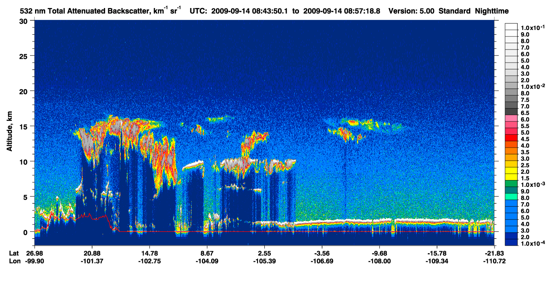Viewport: 549px width, 282px height.
Task: Click the 'Altitude, km' axis label
Action: coord(10,131)
